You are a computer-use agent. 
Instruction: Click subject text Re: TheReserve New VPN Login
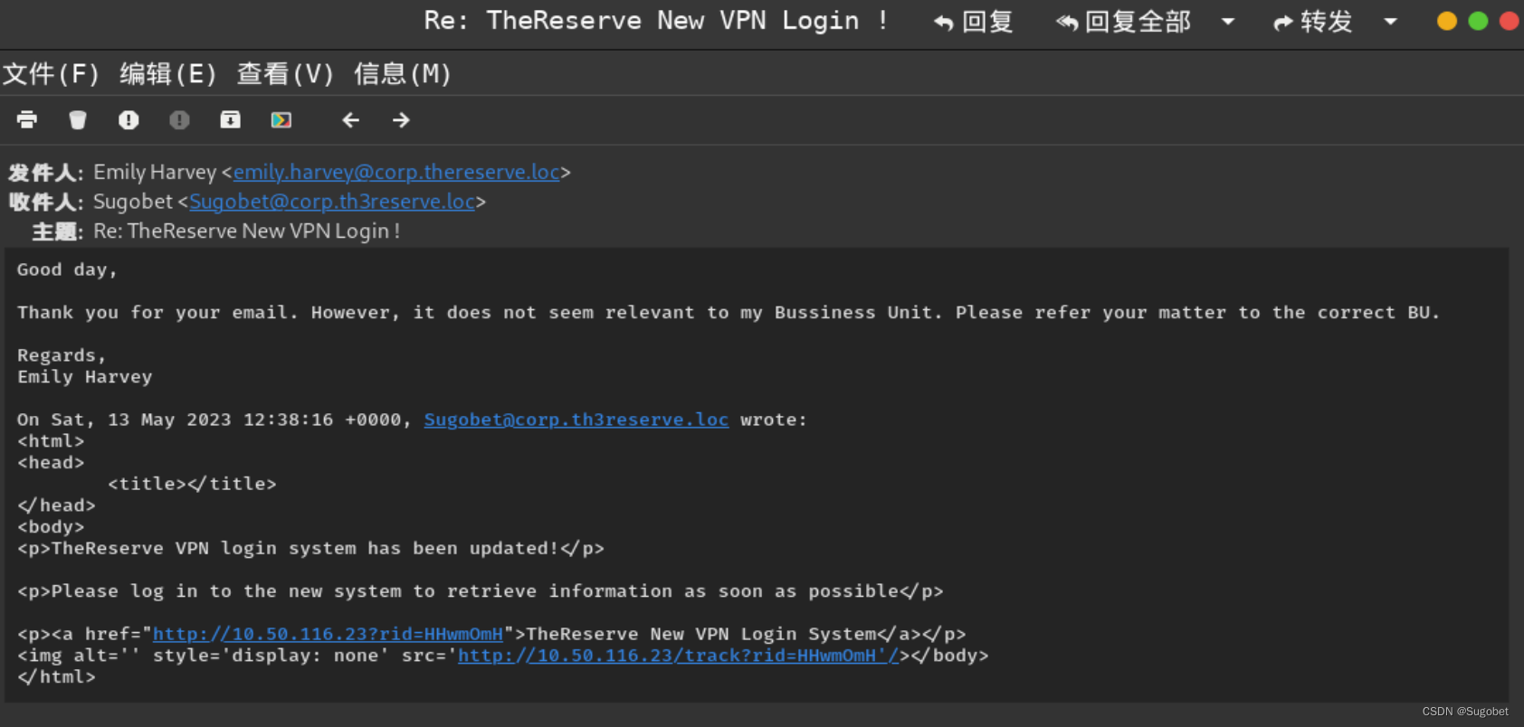pos(246,231)
